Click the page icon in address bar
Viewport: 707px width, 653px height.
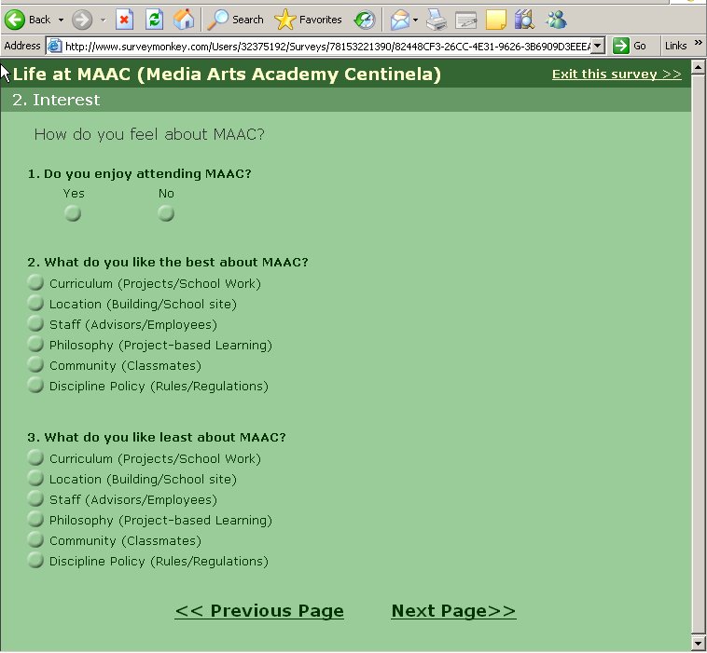54,46
